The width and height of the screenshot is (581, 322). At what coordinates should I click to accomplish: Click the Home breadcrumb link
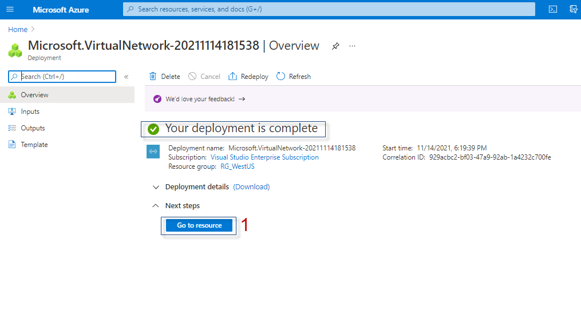[x=18, y=29]
